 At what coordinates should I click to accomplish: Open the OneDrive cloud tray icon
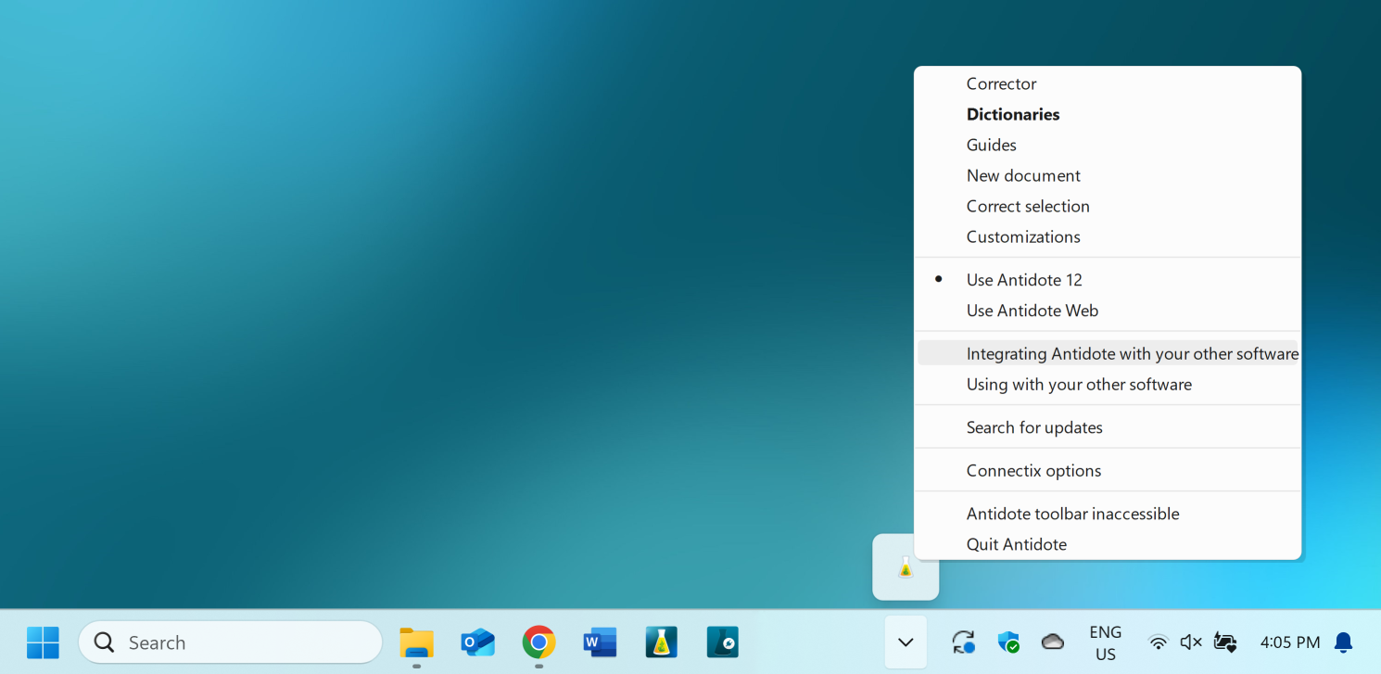click(1052, 642)
